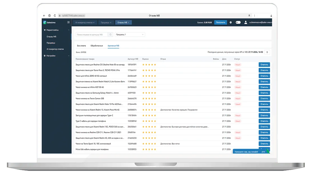Focus the review search by WB article field

(92, 34)
